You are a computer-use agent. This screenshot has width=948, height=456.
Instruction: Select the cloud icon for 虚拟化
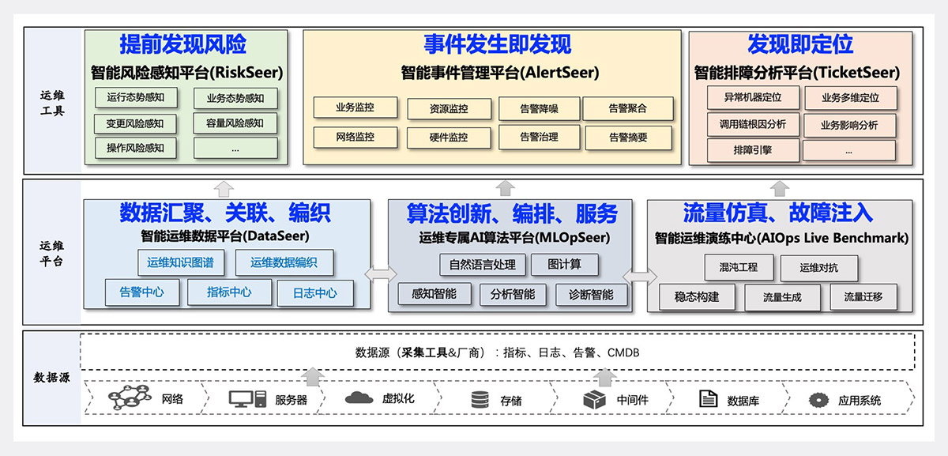359,398
